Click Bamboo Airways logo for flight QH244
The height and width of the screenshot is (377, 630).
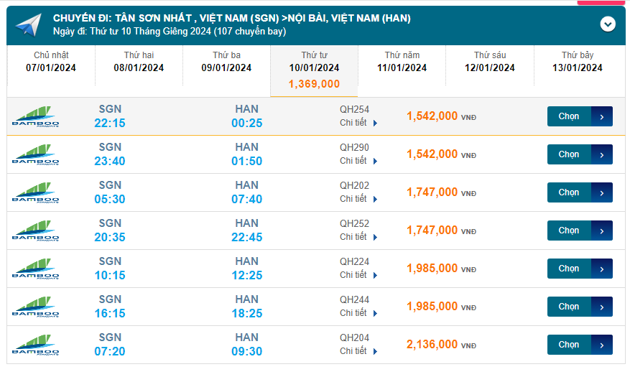[x=36, y=307]
